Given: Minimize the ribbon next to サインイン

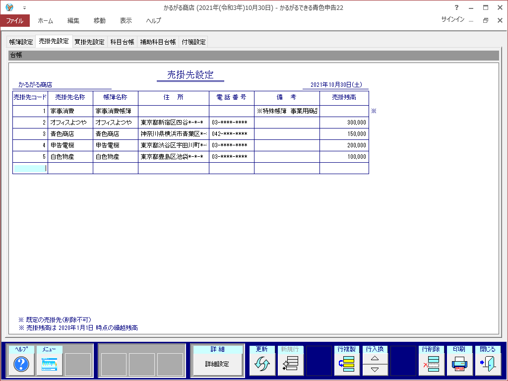Looking at the screenshot, I should click(471, 20).
